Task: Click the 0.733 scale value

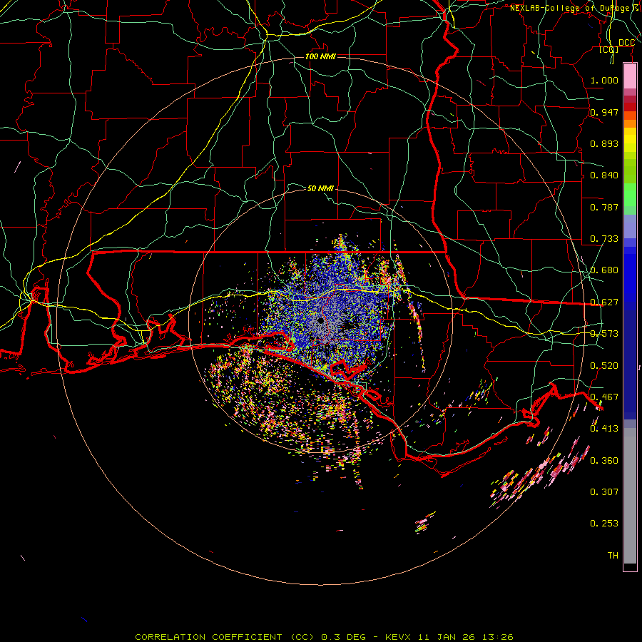Action: (x=604, y=239)
